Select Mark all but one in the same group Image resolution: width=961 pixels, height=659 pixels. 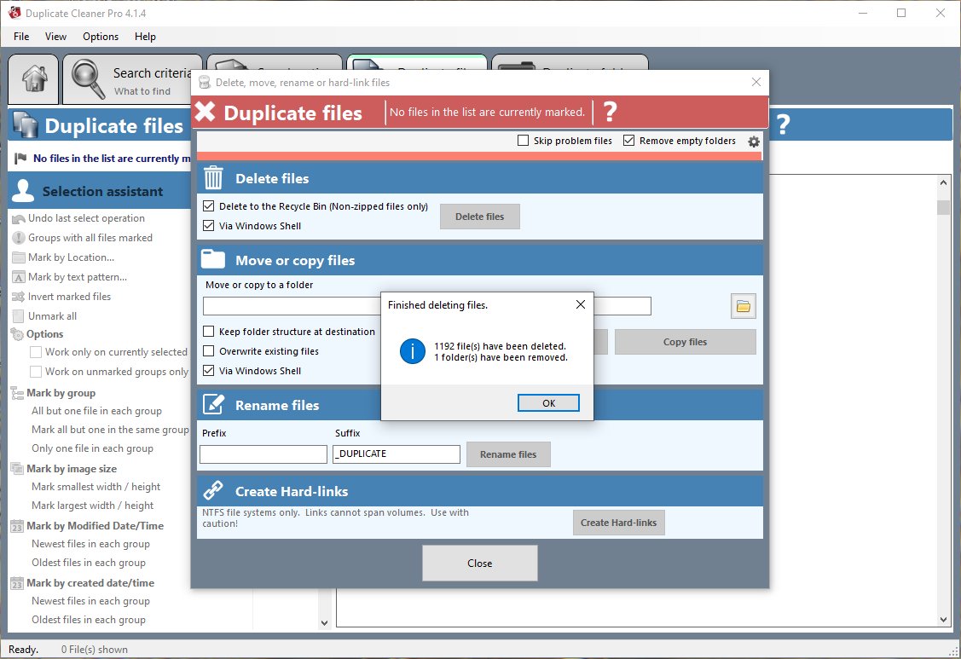click(110, 430)
